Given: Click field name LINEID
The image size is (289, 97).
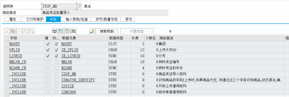Looking at the screenshot, I should click(16, 56).
